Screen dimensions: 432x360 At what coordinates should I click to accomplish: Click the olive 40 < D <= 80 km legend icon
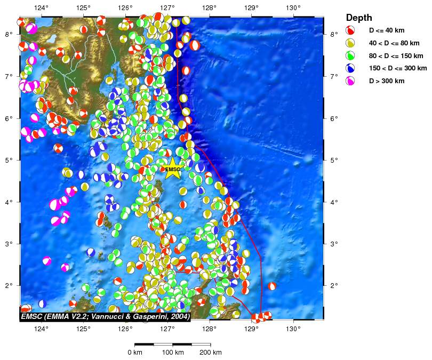pyautogui.click(x=351, y=43)
